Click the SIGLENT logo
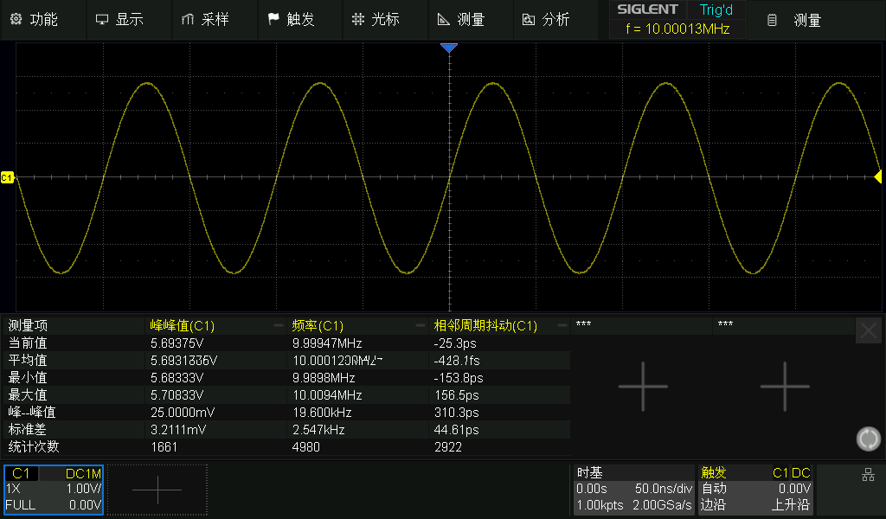The width and height of the screenshot is (886, 519). coord(647,9)
